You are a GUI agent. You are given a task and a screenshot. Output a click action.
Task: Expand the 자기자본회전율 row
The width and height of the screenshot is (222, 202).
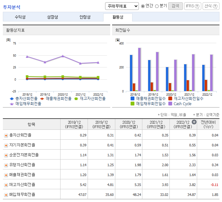point(6,145)
